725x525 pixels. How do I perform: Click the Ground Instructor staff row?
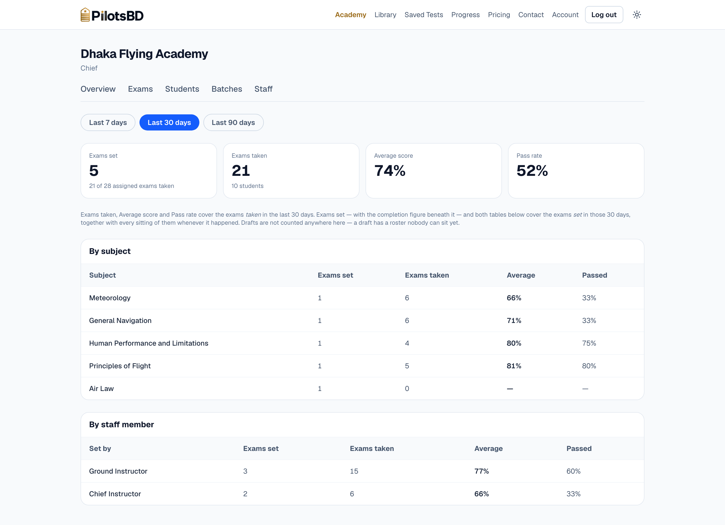tap(362, 471)
